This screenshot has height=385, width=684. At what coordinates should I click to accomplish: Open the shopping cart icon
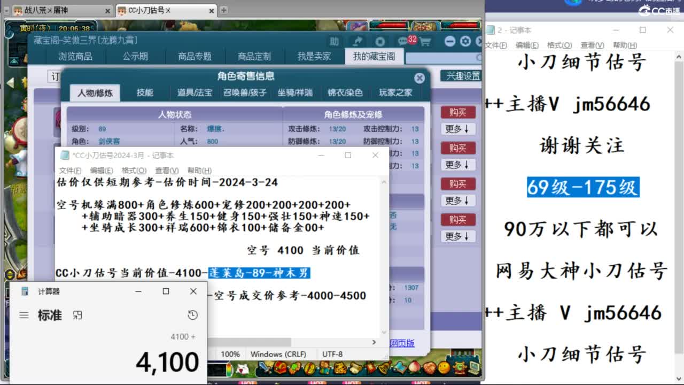425,42
